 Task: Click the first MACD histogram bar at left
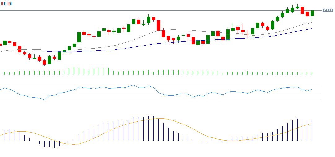click(5, 135)
